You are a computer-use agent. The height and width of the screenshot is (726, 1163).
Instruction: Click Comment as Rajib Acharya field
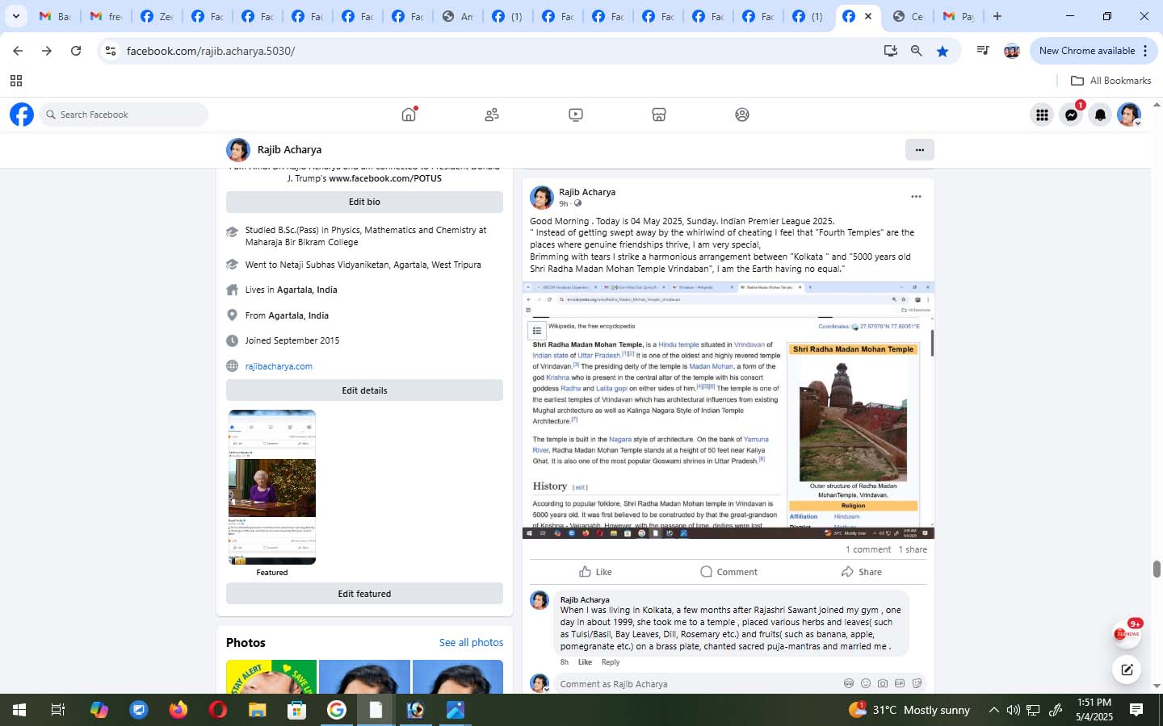(x=695, y=684)
